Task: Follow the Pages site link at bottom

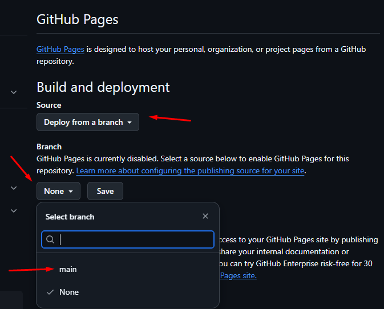Action: point(238,275)
